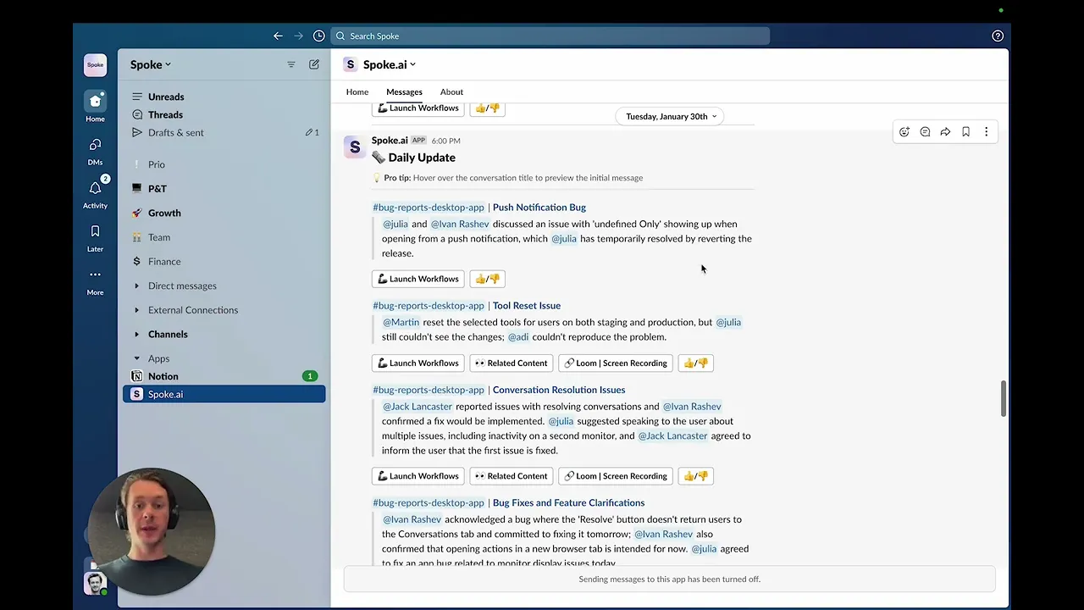The height and width of the screenshot is (610, 1084).
Task: Rate Tool Reset Issue summary thumbs
Action: (695, 363)
